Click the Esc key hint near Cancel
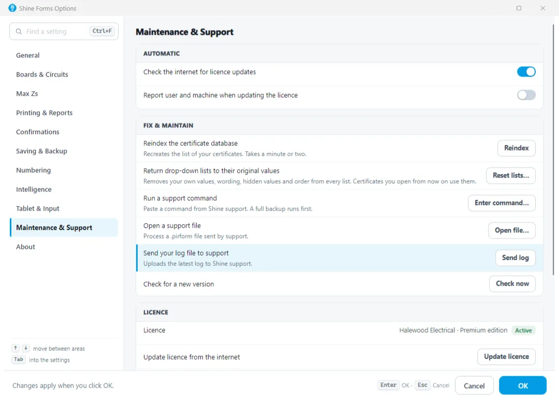Viewport: 559px width, 400px height. tap(422, 385)
